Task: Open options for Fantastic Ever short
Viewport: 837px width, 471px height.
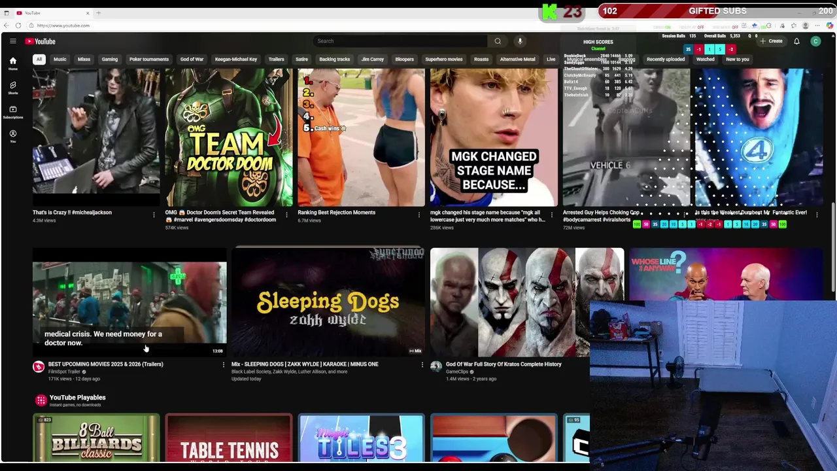Action: point(817,215)
